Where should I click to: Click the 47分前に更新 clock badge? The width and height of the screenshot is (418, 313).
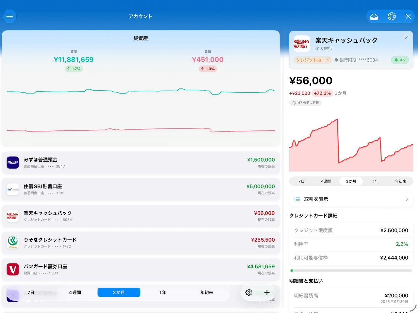306,103
